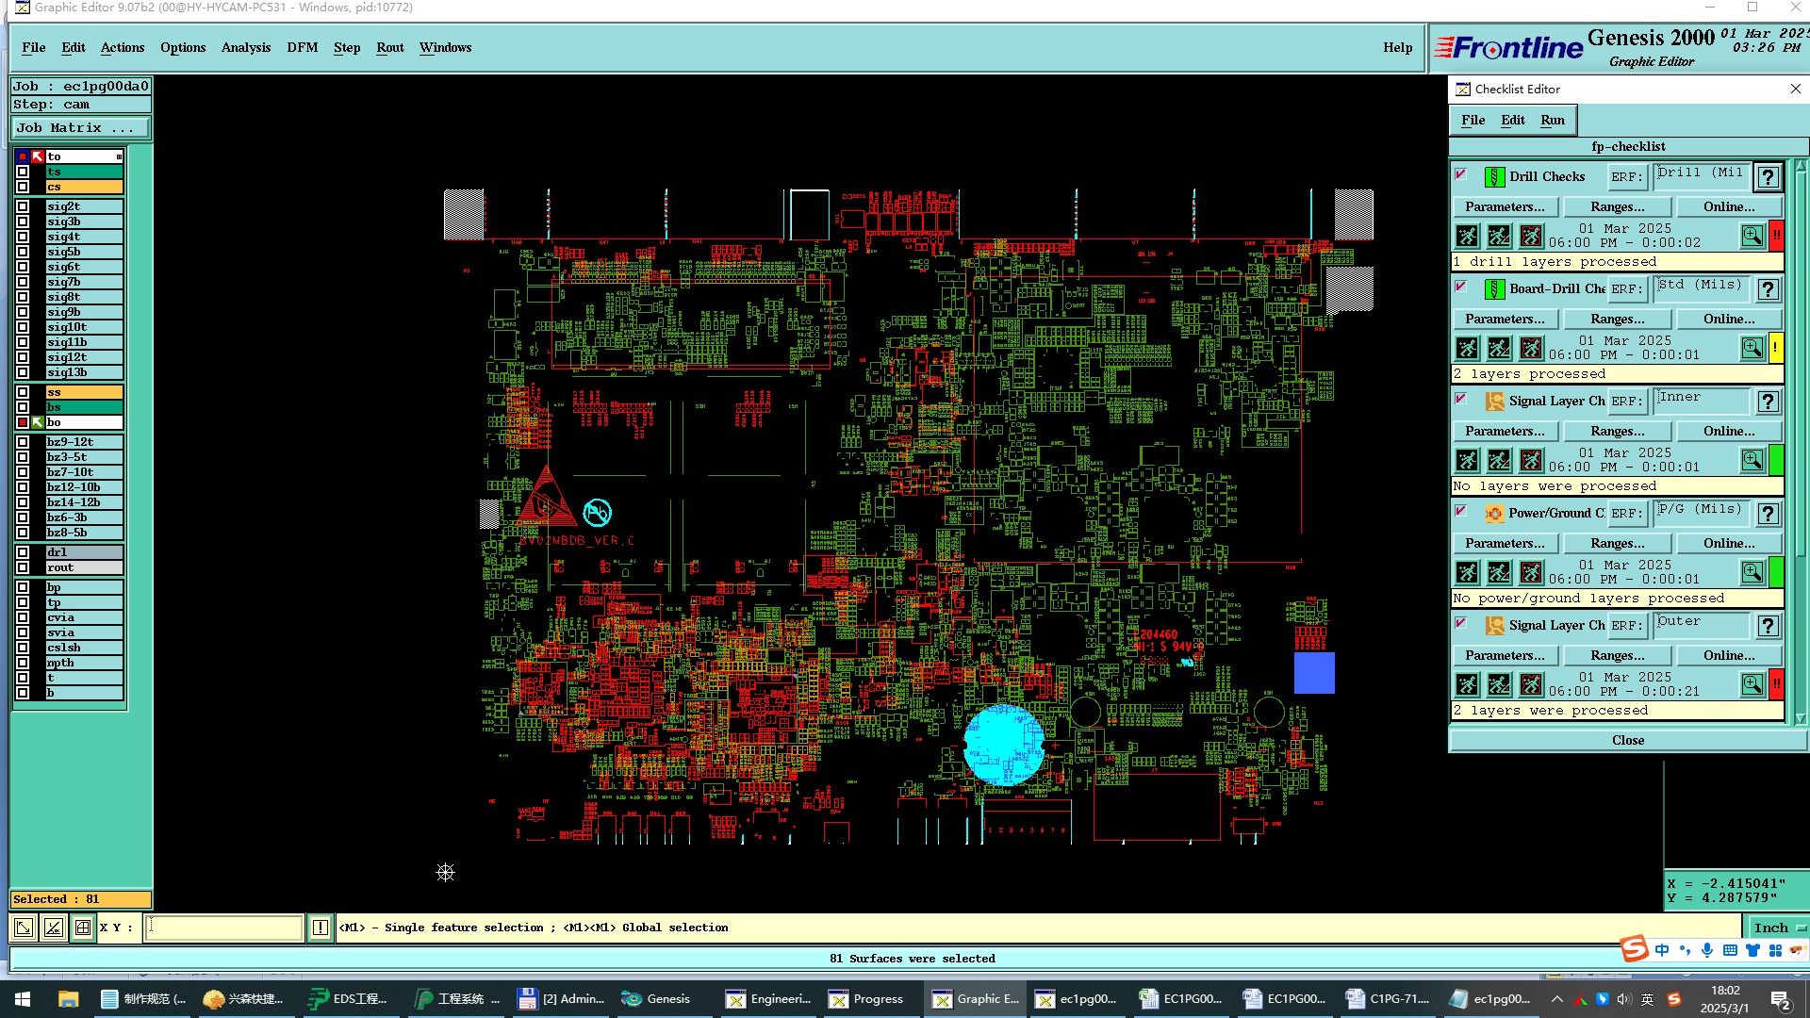Image resolution: width=1810 pixels, height=1018 pixels.
Task: Uncheck the Drill Checks checkbox
Action: [1461, 174]
